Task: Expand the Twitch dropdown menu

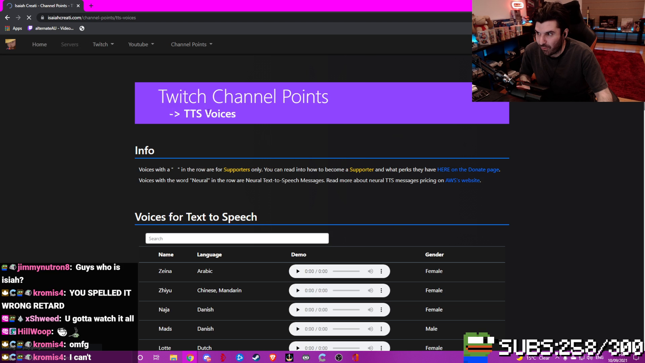Action: pyautogui.click(x=103, y=44)
